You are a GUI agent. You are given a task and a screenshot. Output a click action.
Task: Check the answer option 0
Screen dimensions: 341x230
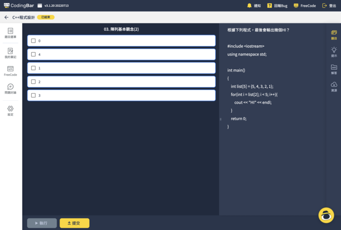coord(33,41)
